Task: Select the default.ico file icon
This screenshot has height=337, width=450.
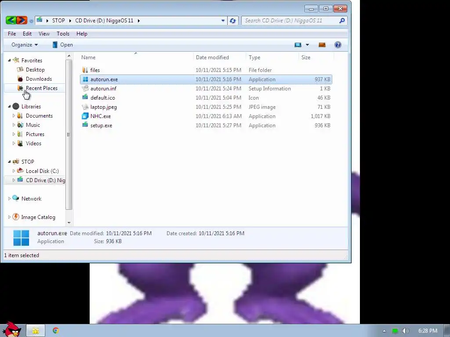Action: (x=85, y=98)
